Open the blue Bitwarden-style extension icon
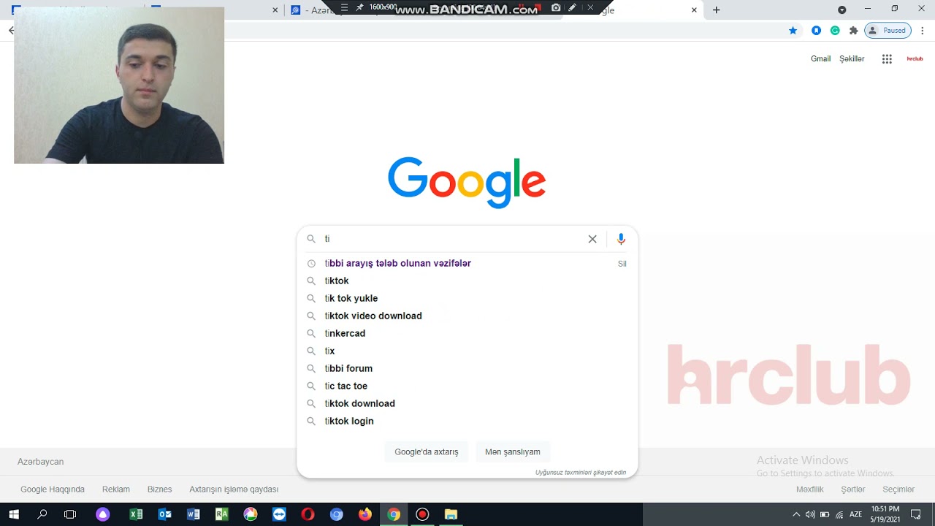Screen dimensions: 935x526 click(816, 31)
